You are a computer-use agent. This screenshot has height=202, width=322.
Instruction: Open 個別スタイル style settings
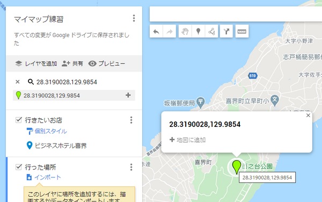coord(47,131)
